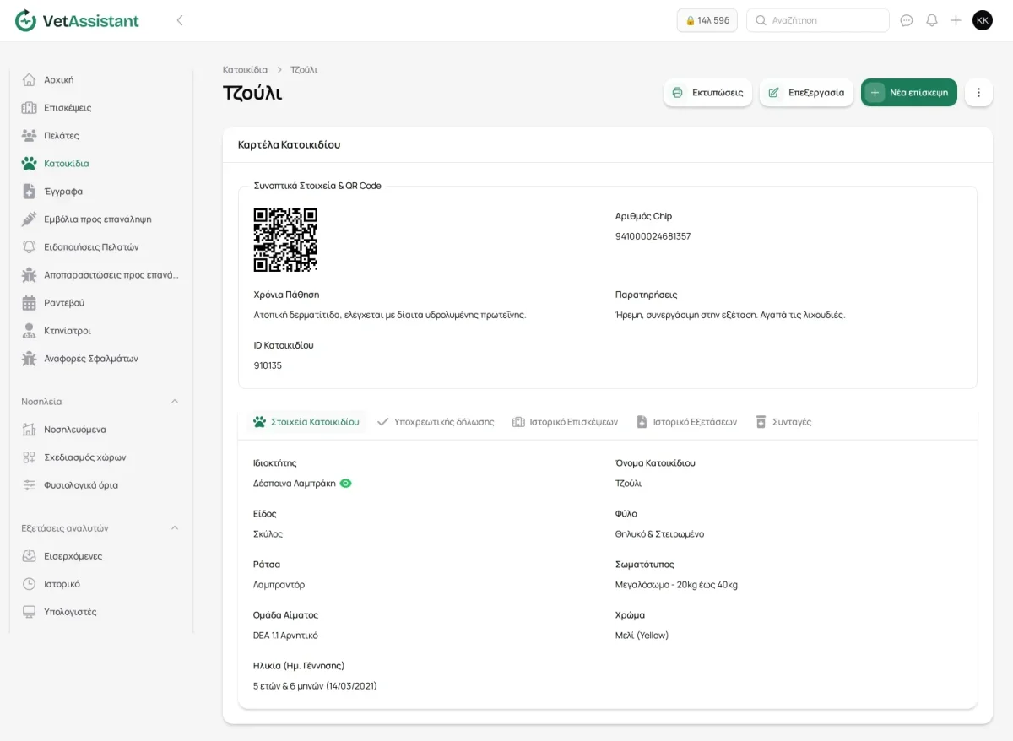Open Αναφορές Σφαλμάτων bug icon
This screenshot has height=741, width=1013.
[30, 358]
